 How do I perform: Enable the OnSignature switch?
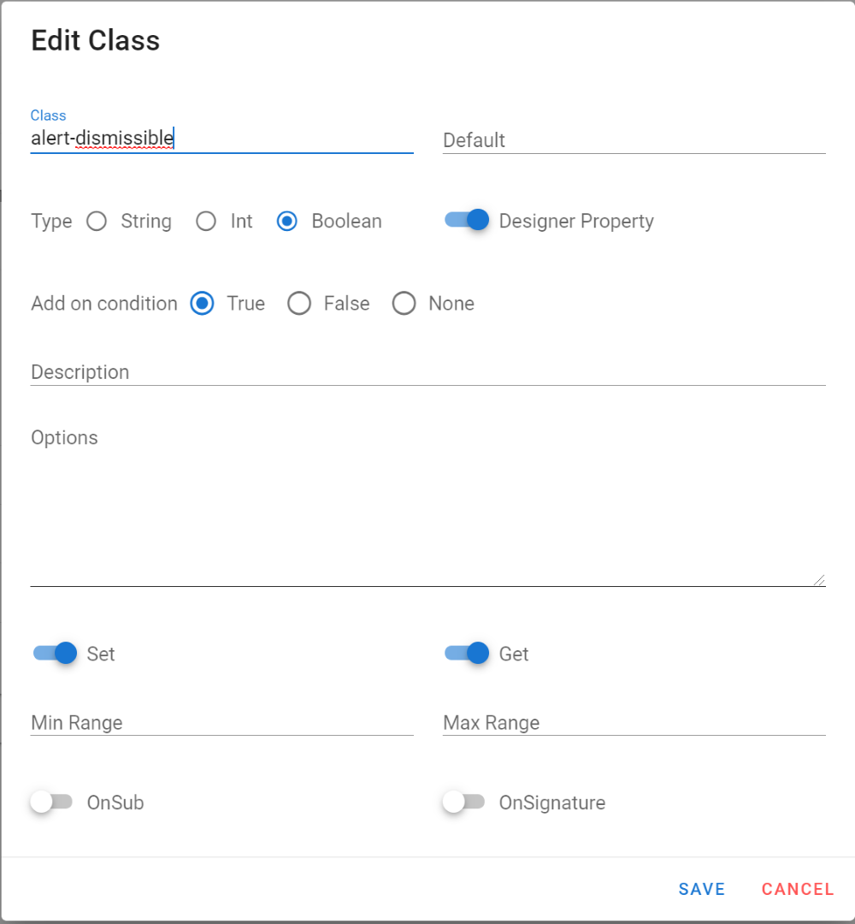(x=463, y=803)
